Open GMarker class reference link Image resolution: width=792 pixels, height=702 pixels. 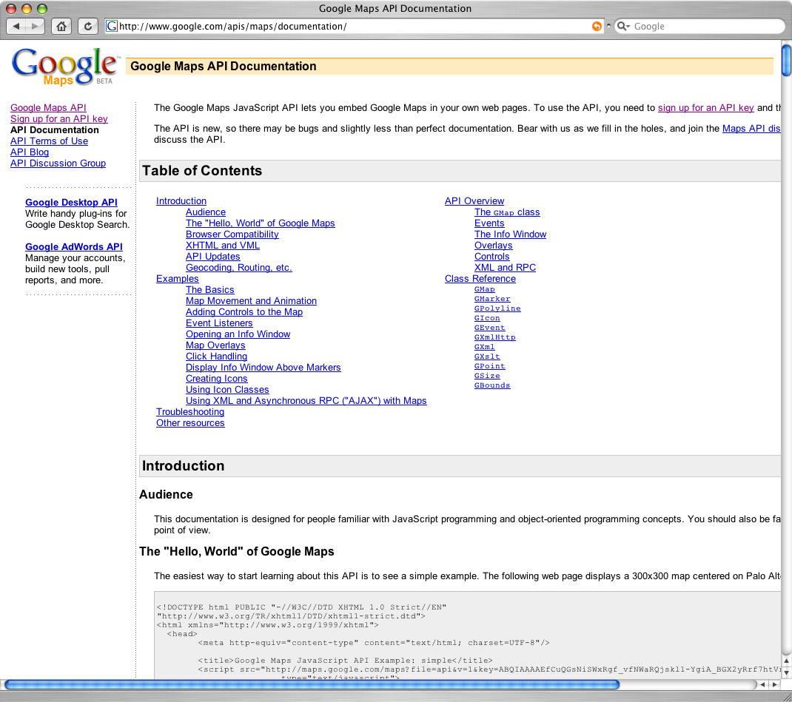pyautogui.click(x=492, y=299)
